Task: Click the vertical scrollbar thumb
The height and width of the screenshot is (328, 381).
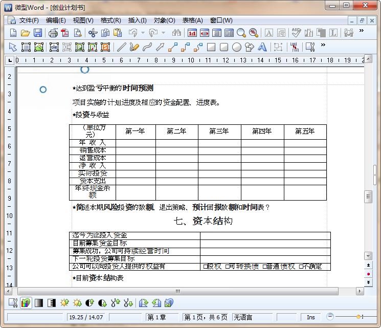Action: pos(368,196)
